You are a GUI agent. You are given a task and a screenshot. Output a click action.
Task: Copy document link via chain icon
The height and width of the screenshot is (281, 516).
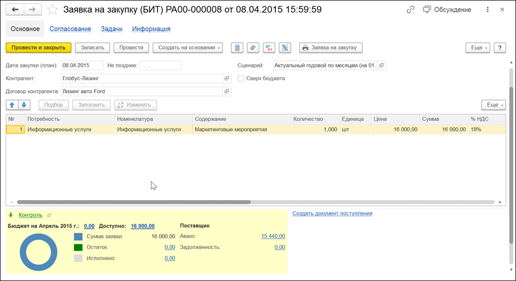pos(410,10)
